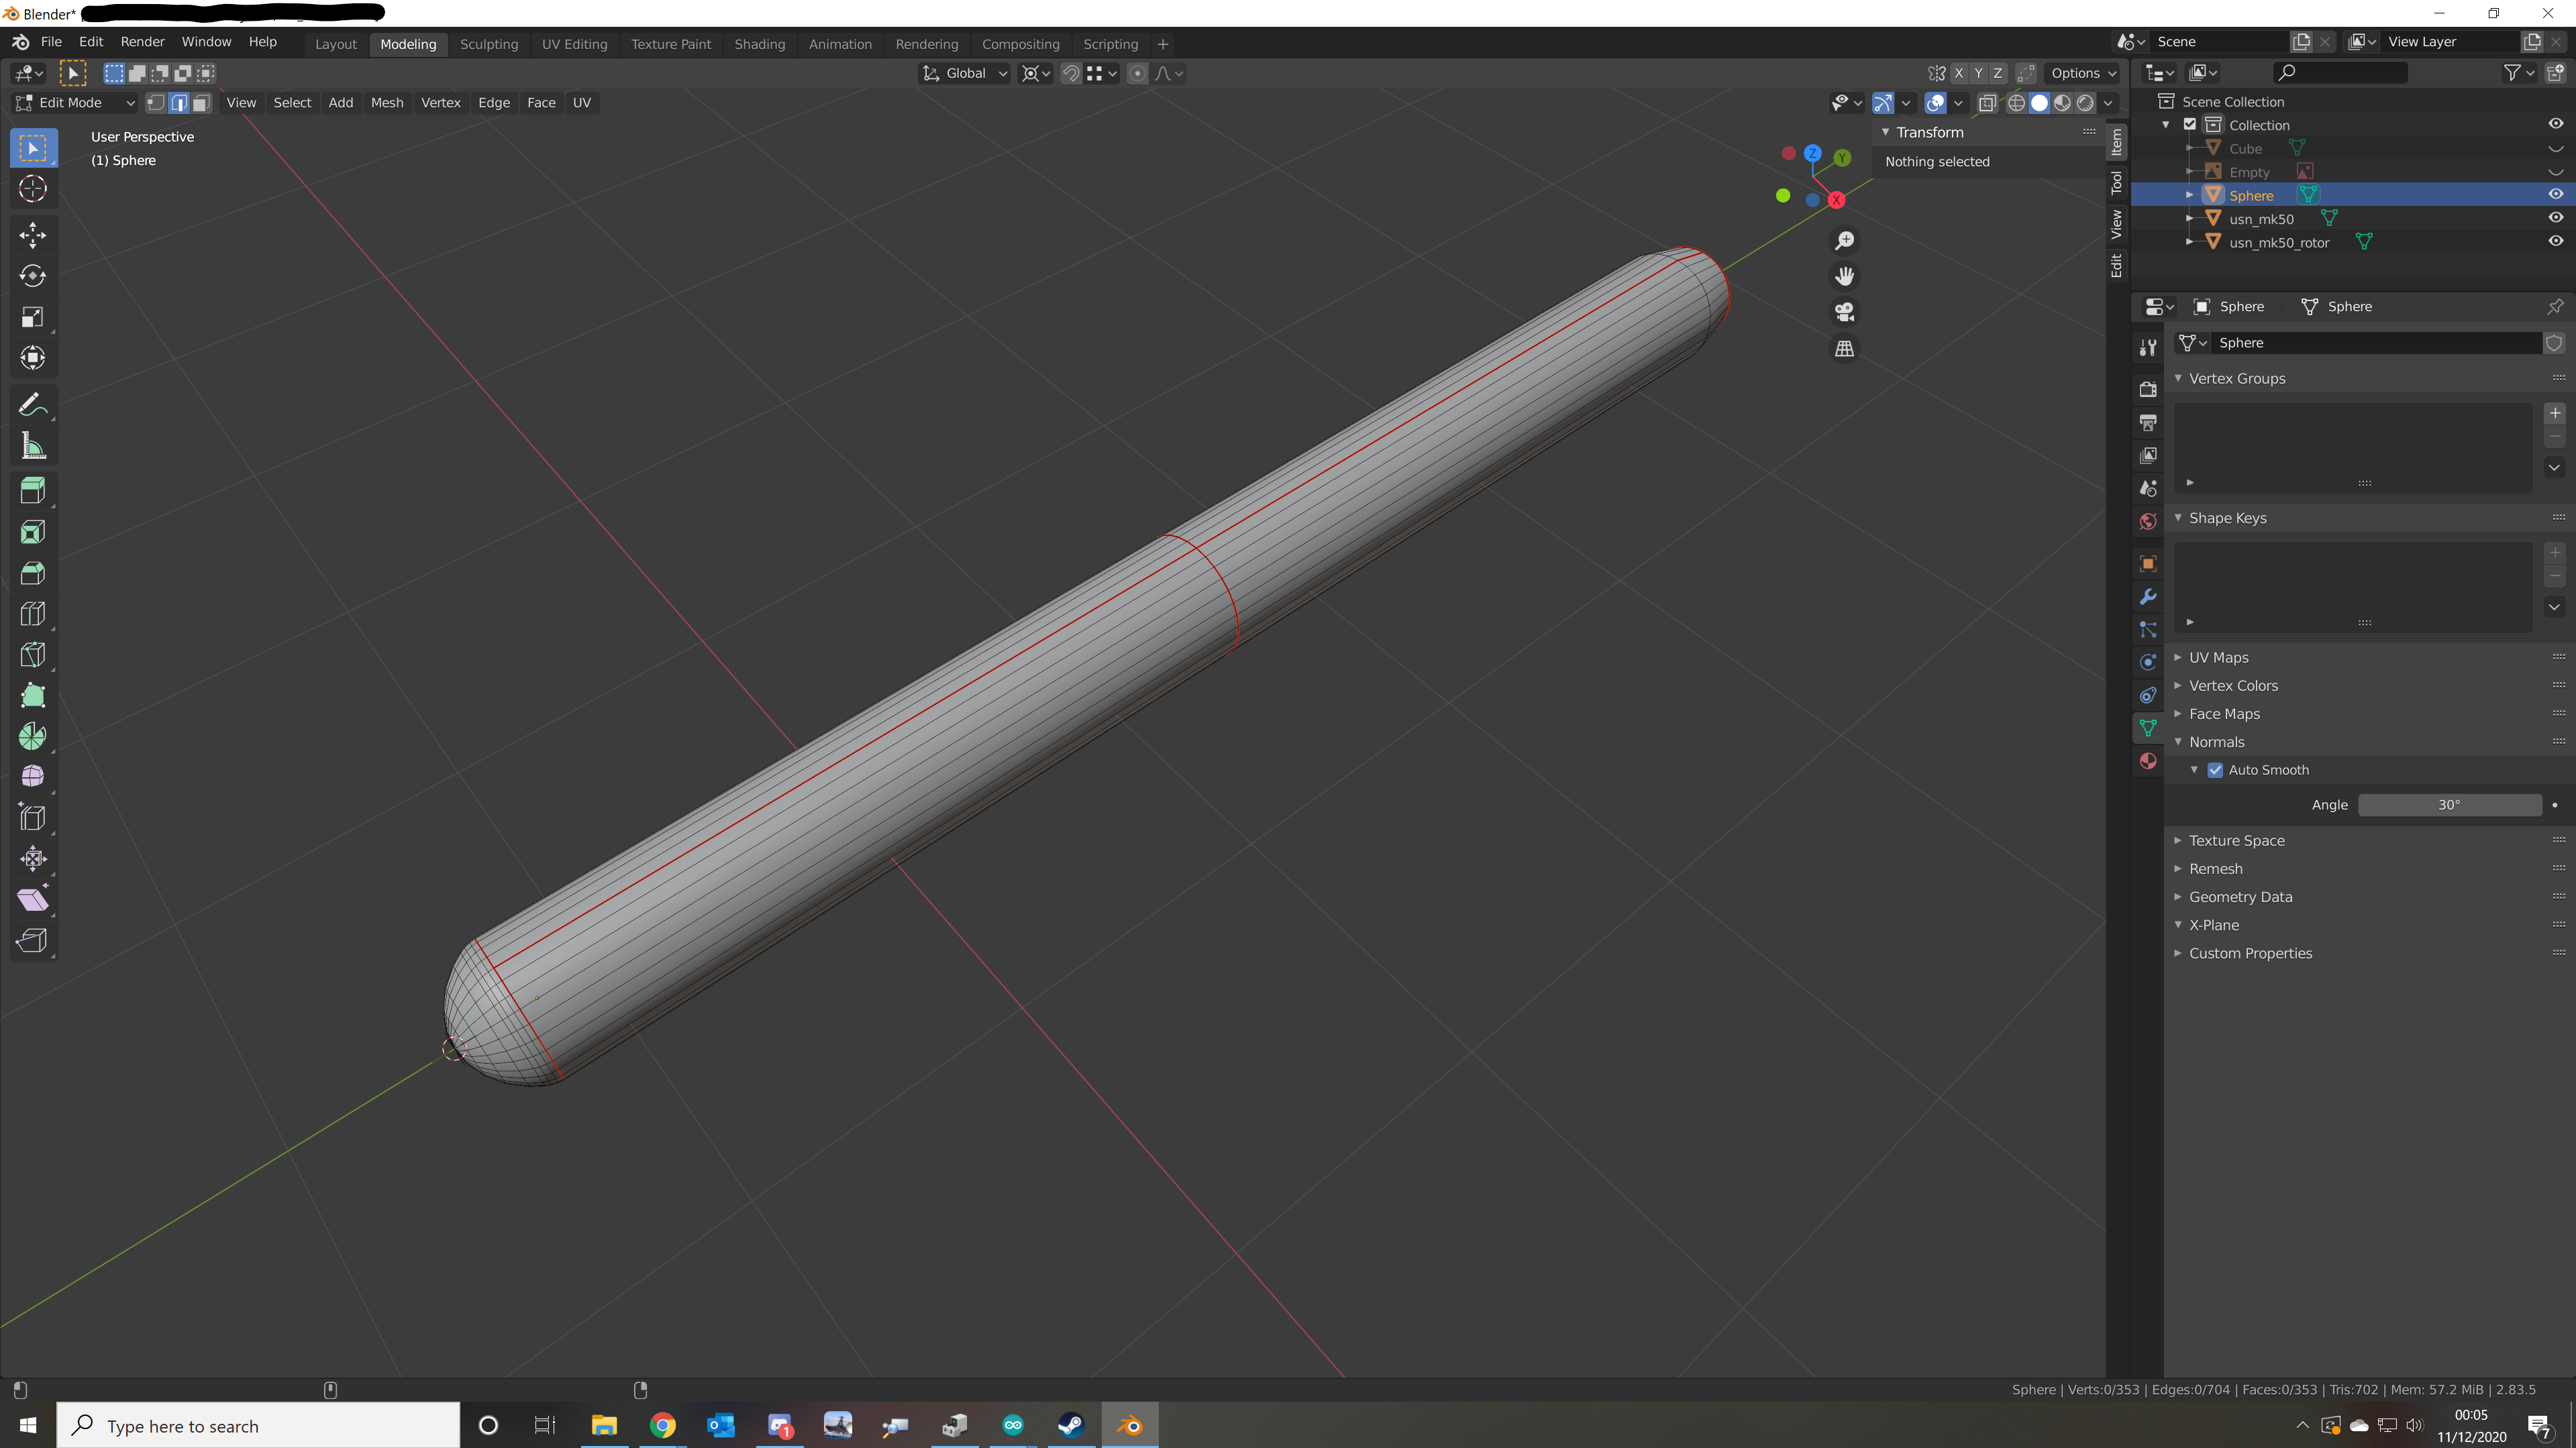2576x1448 pixels.
Task: Switch to the Sculpting workspace tab
Action: pyautogui.click(x=488, y=44)
